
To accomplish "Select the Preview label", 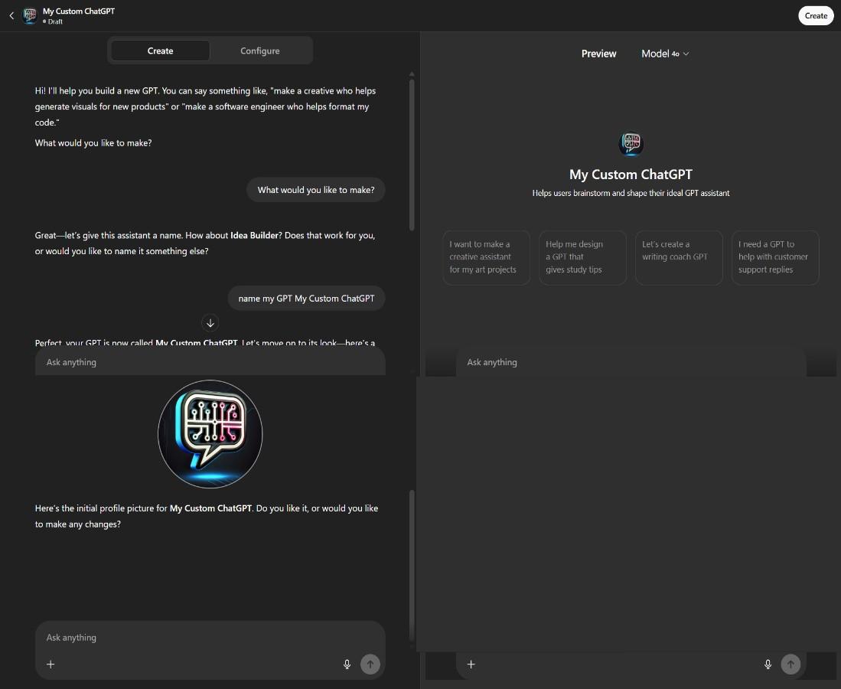I will (598, 54).
